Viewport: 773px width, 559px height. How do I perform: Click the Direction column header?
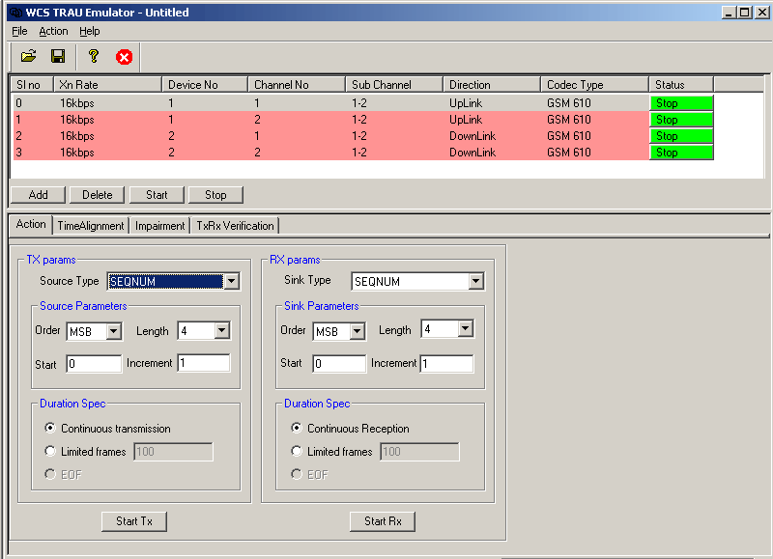point(492,85)
